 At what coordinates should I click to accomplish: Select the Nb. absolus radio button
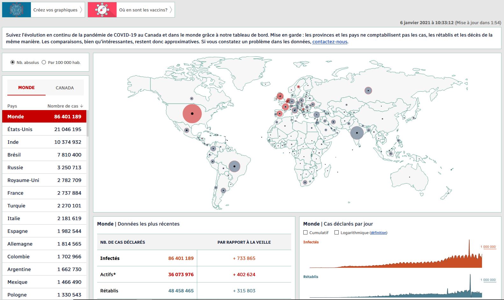click(x=13, y=62)
